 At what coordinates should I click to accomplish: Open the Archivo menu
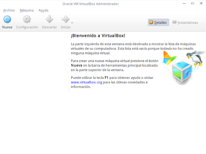click(9, 10)
